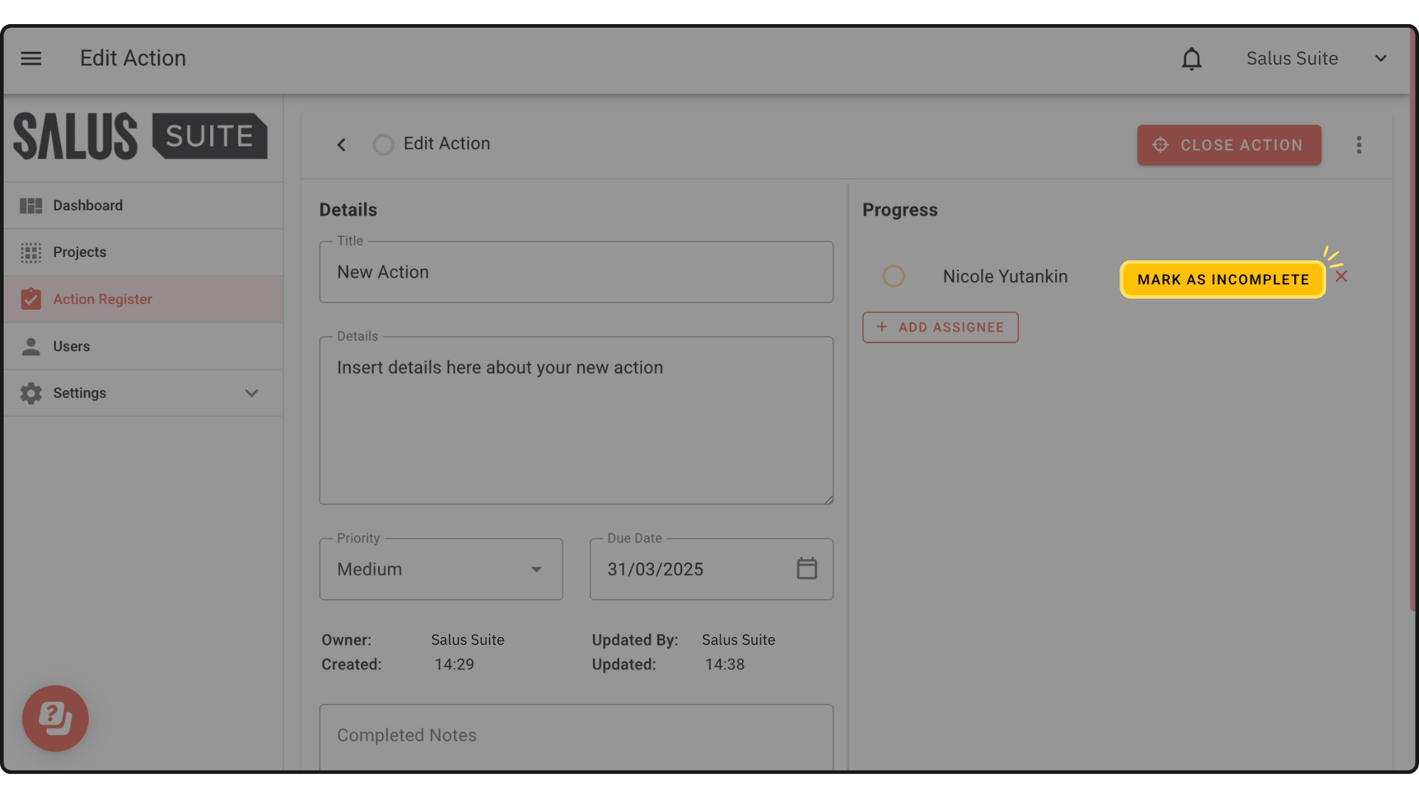
Task: Open the three-dot more options menu
Action: coord(1359,145)
